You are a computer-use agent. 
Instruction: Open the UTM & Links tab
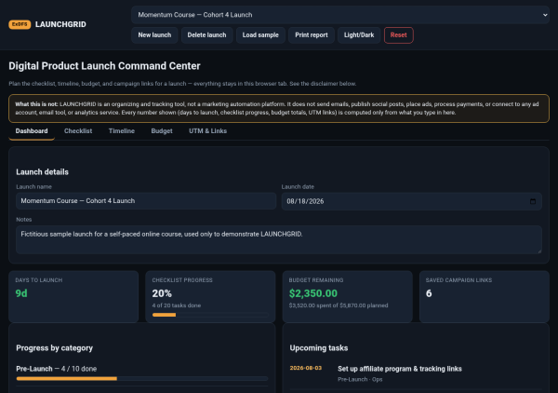click(207, 131)
